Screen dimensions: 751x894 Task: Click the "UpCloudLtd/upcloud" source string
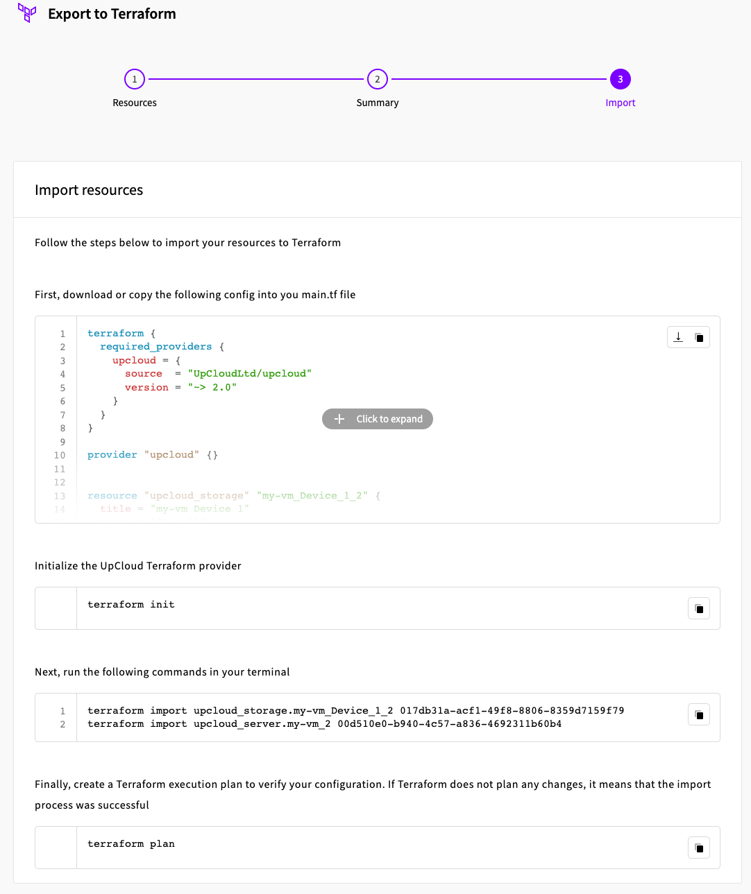tap(250, 374)
